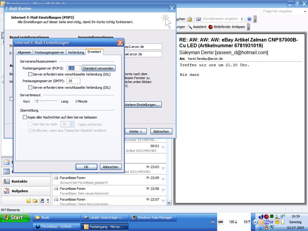The image size is (308, 231).
Task: Click DE language indicator in taskbar
Action: 213,222
